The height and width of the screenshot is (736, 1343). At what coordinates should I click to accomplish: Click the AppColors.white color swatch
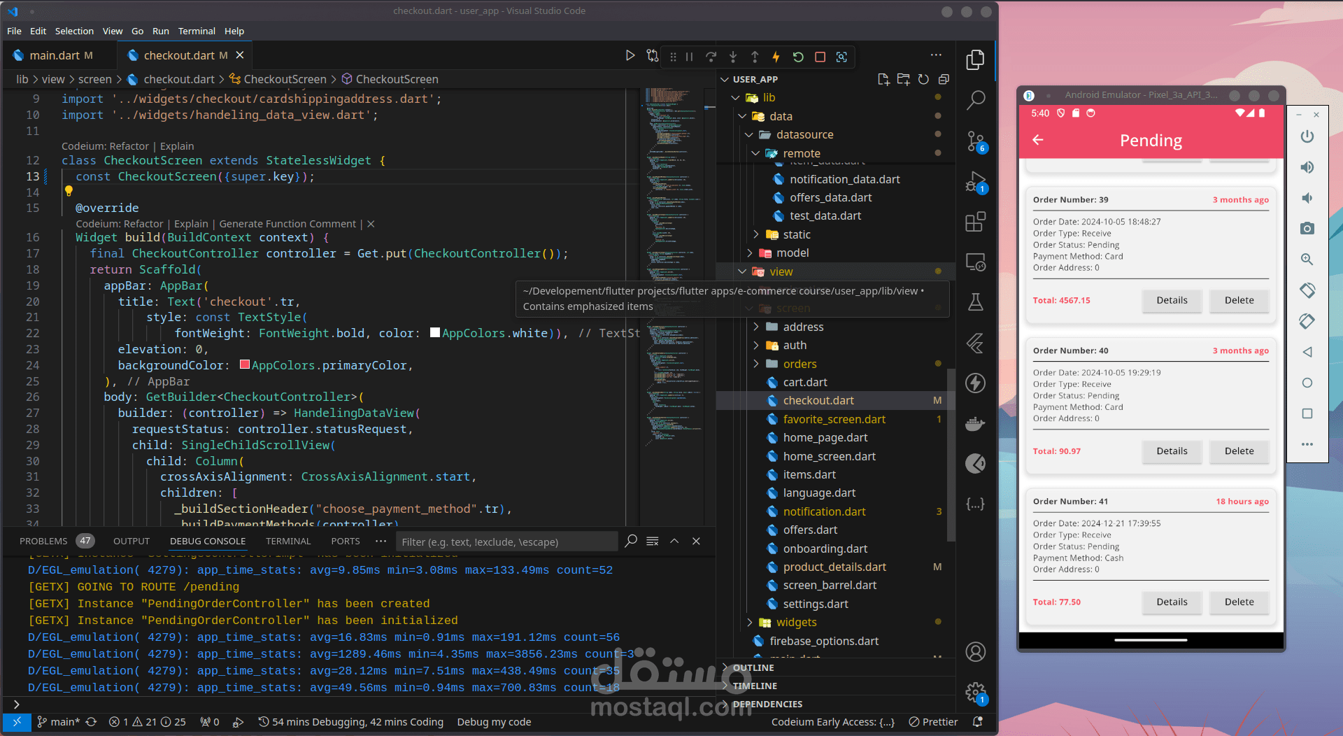[435, 333]
